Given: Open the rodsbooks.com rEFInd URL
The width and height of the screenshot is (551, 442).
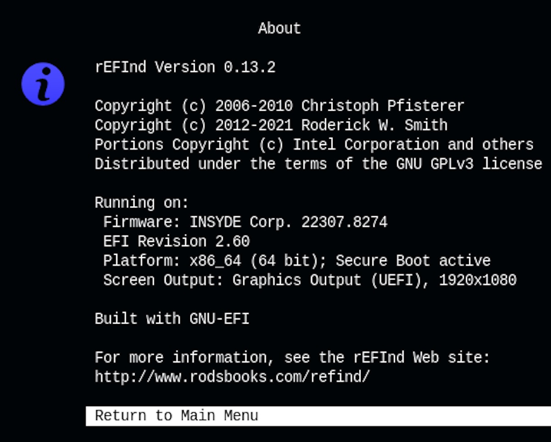Looking at the screenshot, I should [x=232, y=377].
